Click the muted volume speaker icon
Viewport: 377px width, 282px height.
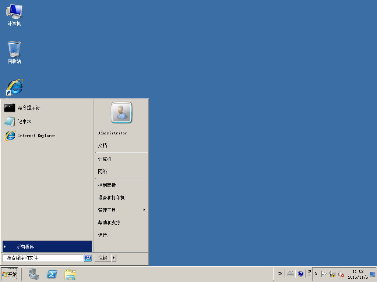341,274
